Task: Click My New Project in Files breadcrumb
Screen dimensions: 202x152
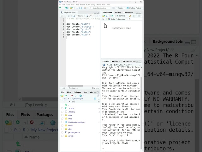Action: tap(77, 99)
